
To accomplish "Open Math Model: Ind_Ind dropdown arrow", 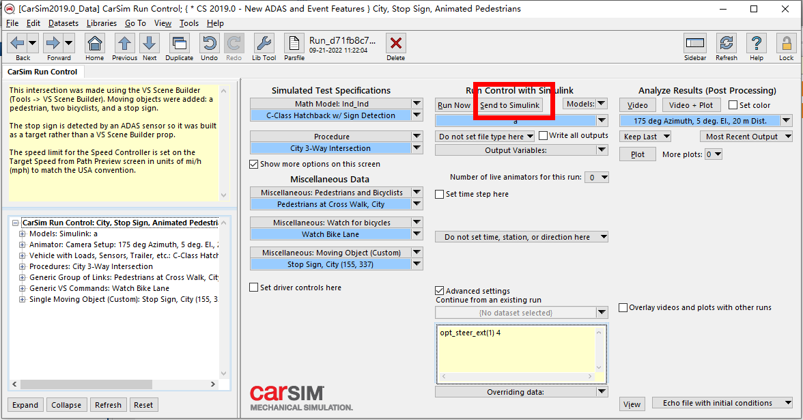I will point(417,104).
